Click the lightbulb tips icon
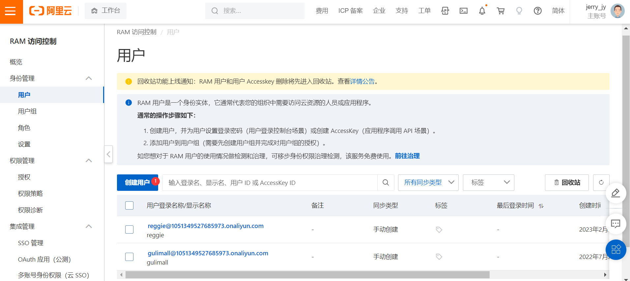 [519, 11]
